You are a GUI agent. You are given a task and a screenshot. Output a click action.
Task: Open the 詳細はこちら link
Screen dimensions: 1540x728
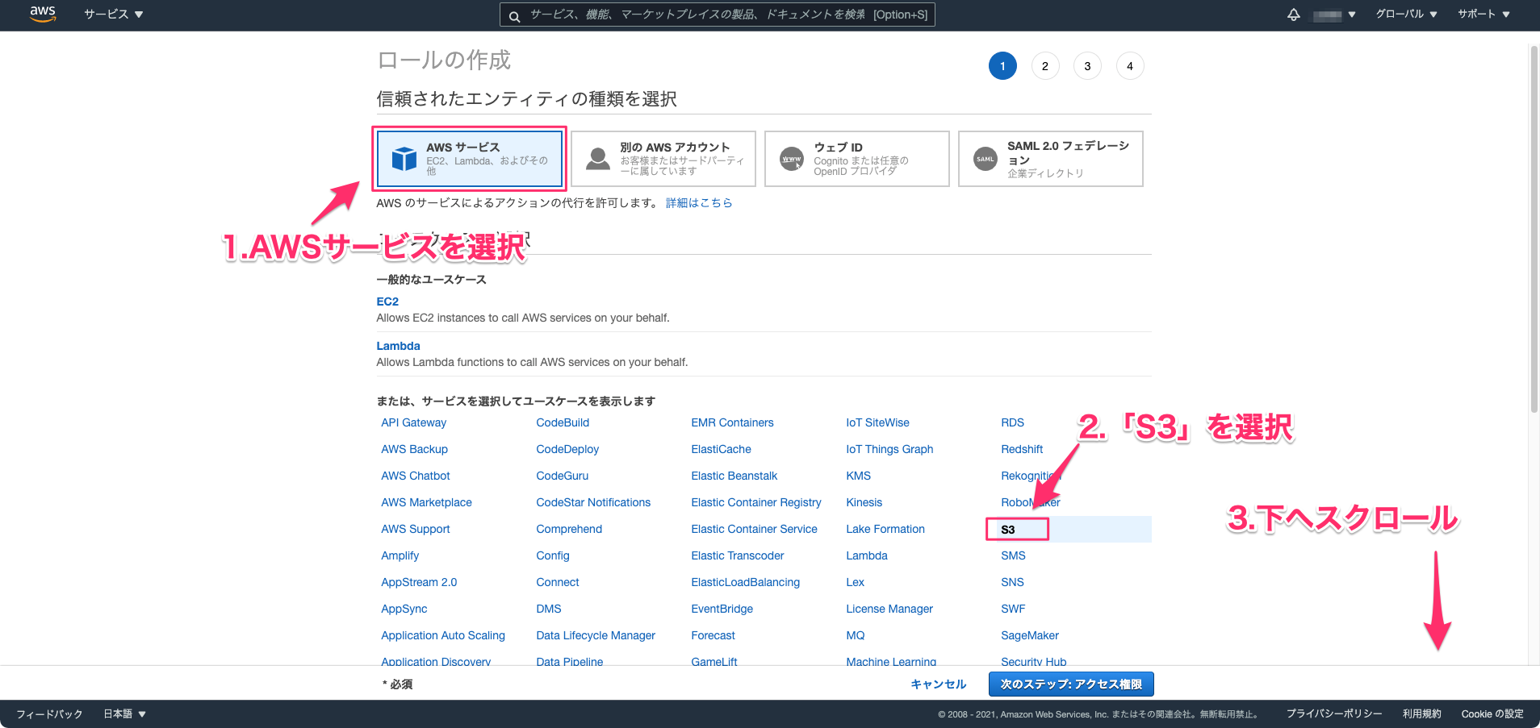pyautogui.click(x=699, y=203)
